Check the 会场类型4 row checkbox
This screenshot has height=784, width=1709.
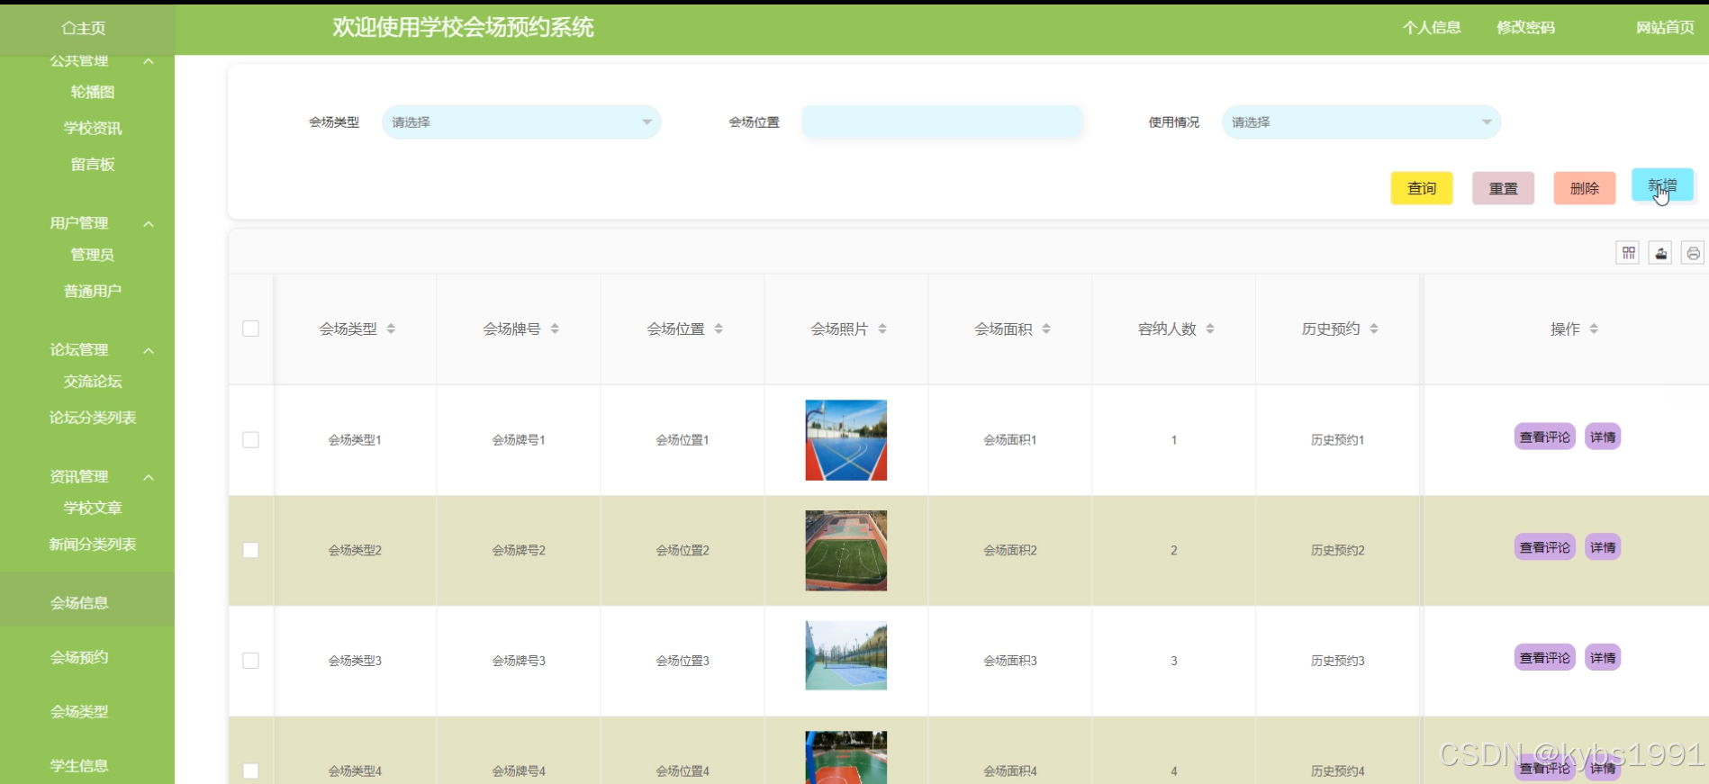pyautogui.click(x=251, y=771)
